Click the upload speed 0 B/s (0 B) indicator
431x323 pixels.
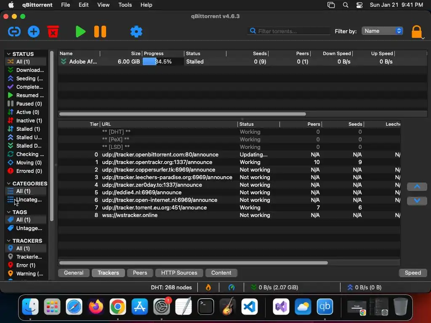pos(364,288)
